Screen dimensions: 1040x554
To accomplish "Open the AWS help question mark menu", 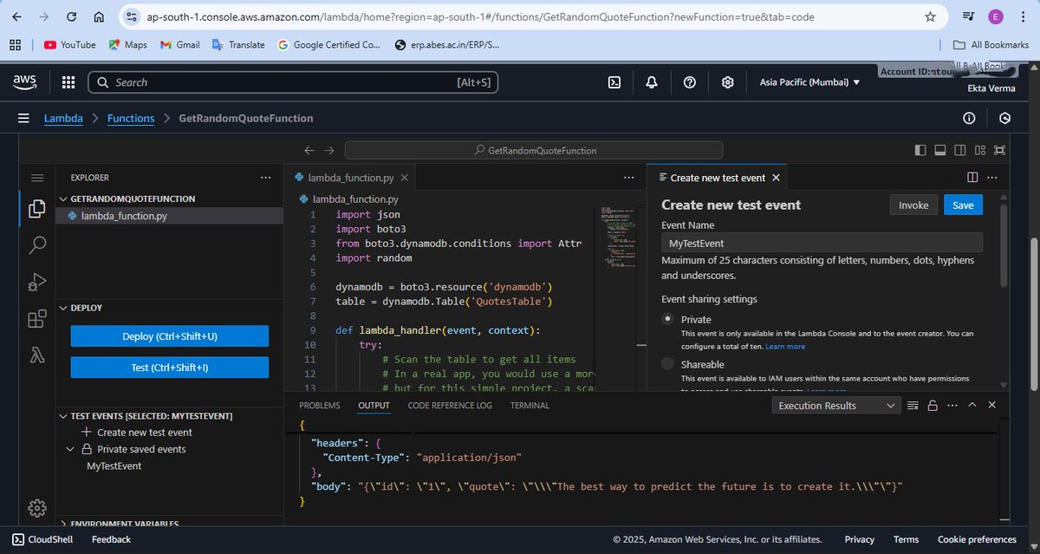I will coord(690,82).
